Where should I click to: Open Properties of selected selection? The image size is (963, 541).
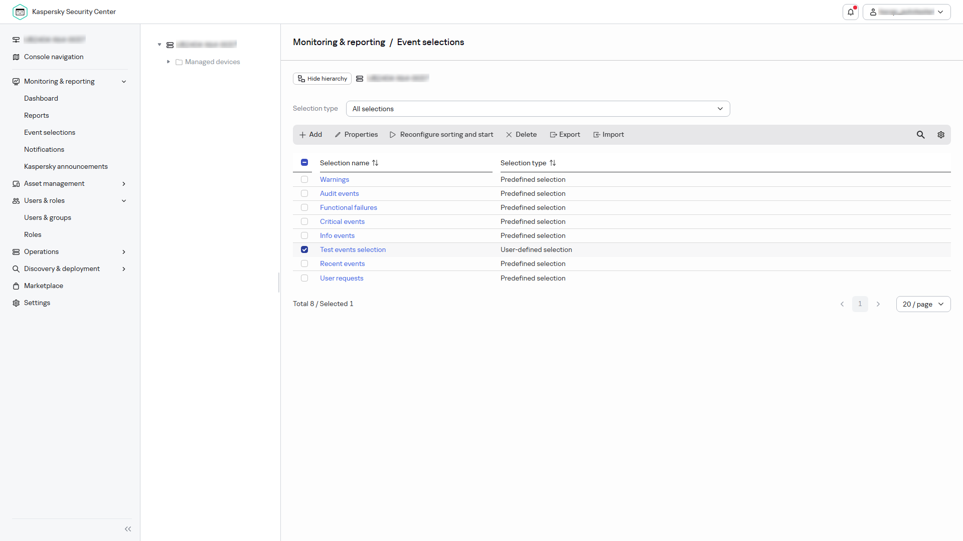(x=356, y=135)
